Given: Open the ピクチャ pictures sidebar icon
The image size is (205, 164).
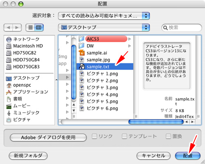Looking at the screenshot, I should pos(9,120).
